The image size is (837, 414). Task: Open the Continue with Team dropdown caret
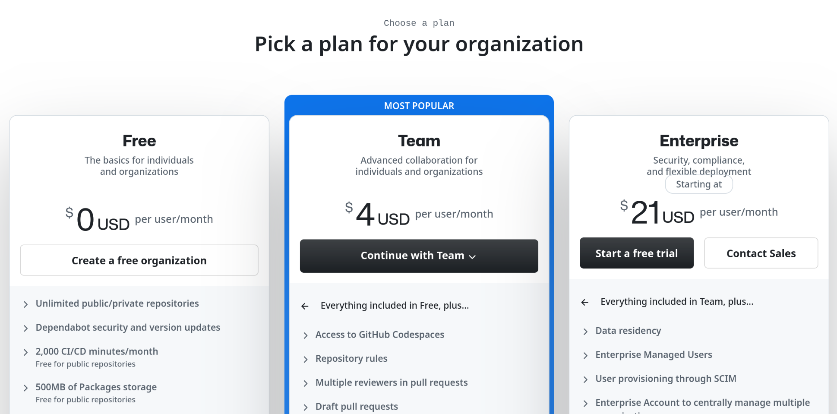pos(472,256)
